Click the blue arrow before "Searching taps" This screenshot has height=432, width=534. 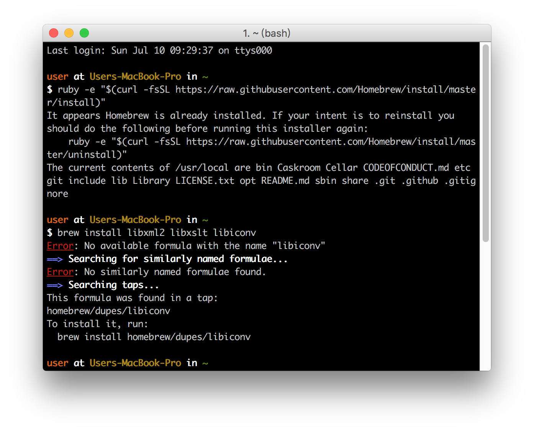[55, 285]
